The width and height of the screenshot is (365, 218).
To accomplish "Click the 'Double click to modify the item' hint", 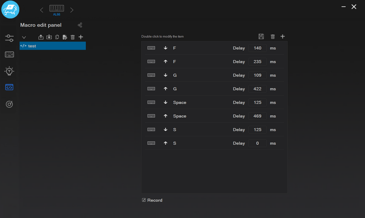I will (x=162, y=37).
